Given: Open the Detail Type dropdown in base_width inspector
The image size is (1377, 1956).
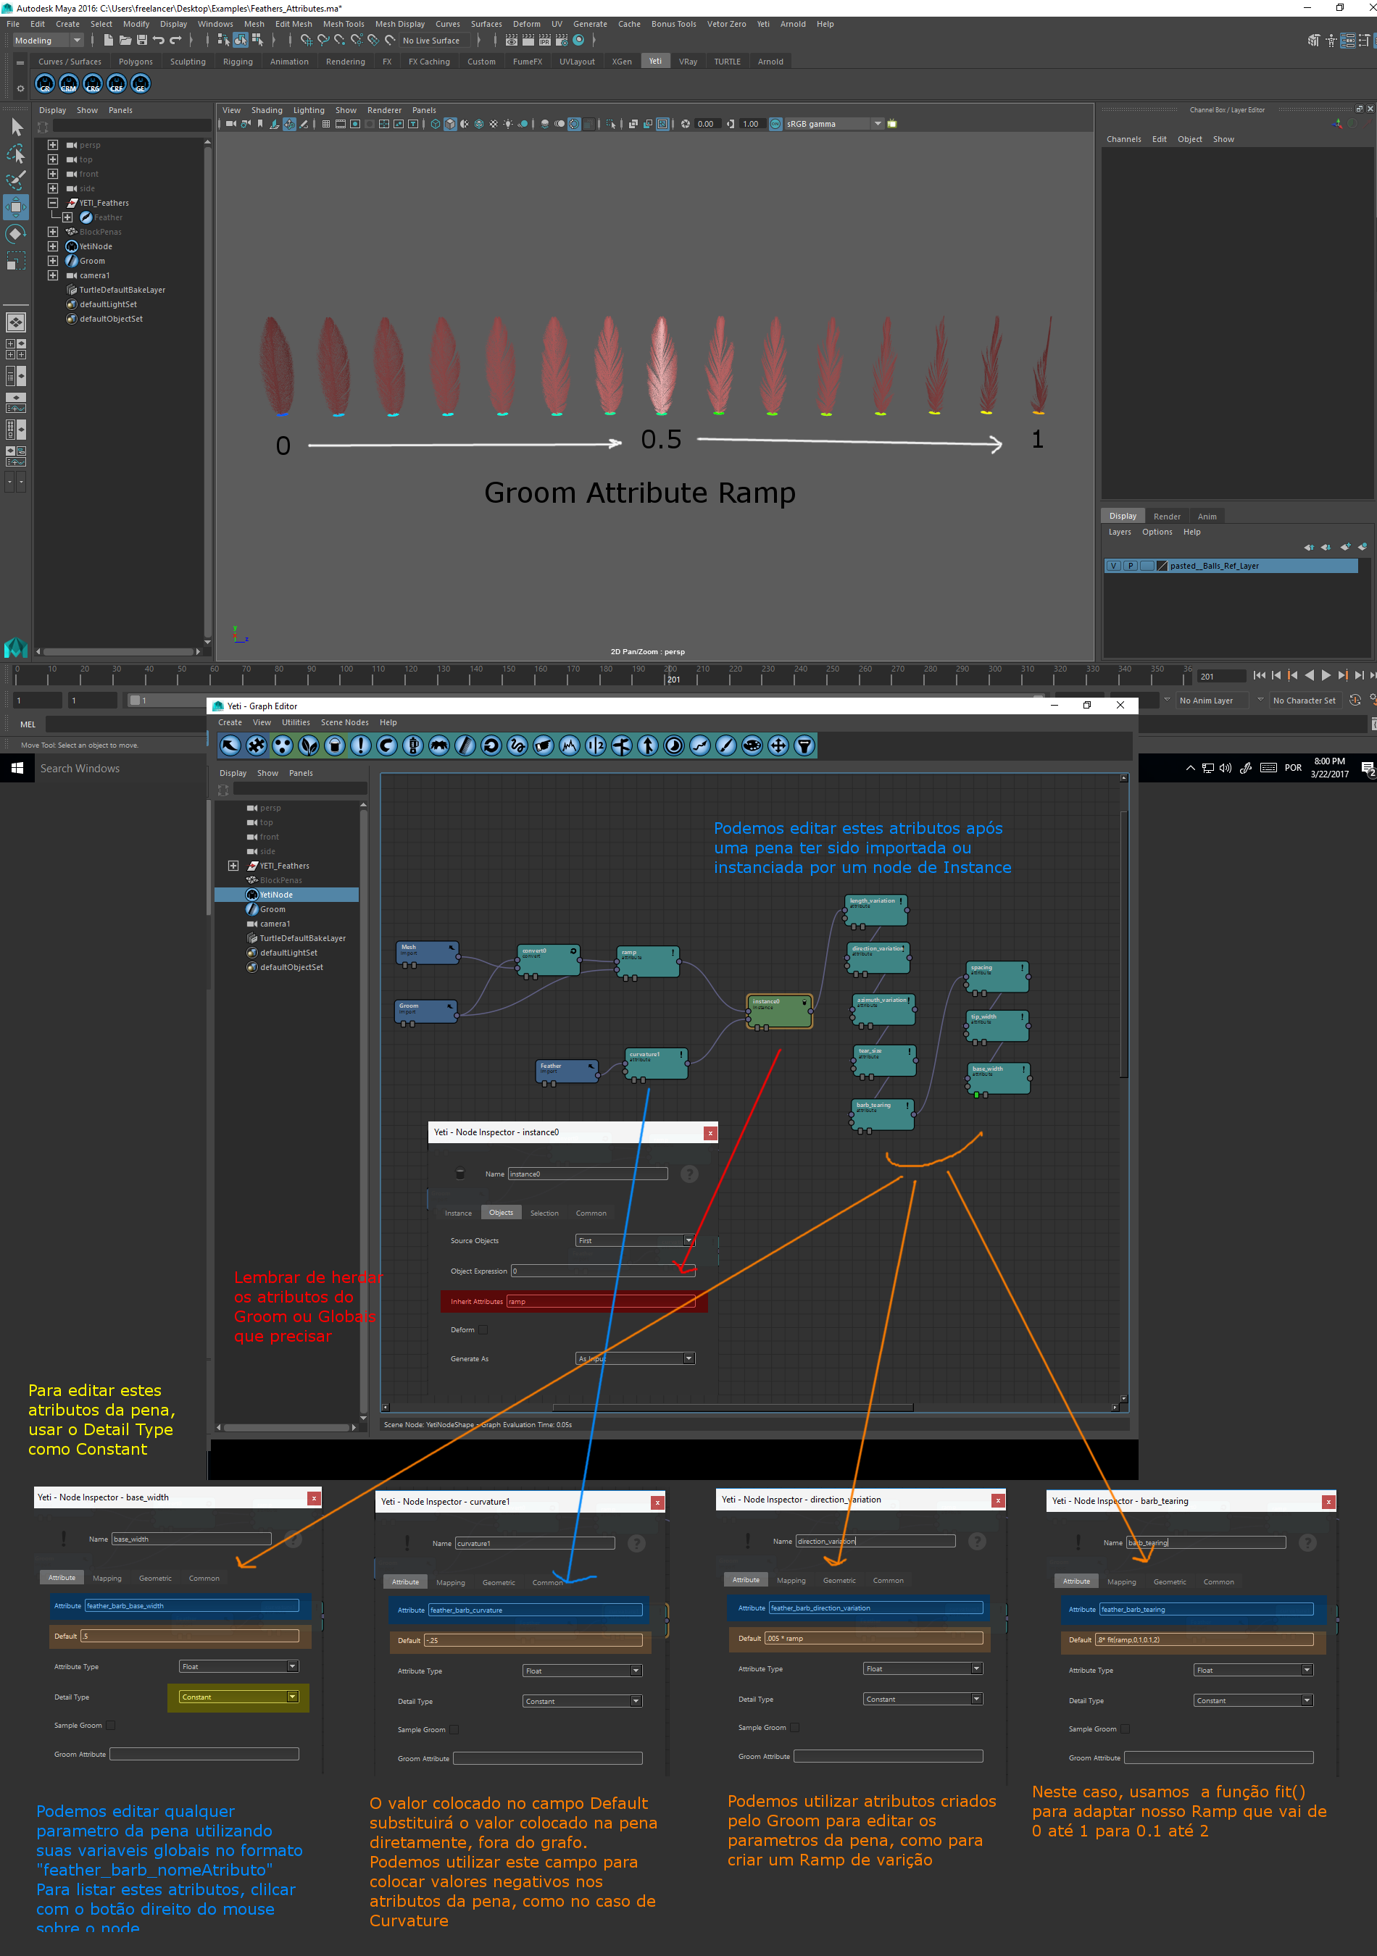Looking at the screenshot, I should click(x=238, y=1697).
